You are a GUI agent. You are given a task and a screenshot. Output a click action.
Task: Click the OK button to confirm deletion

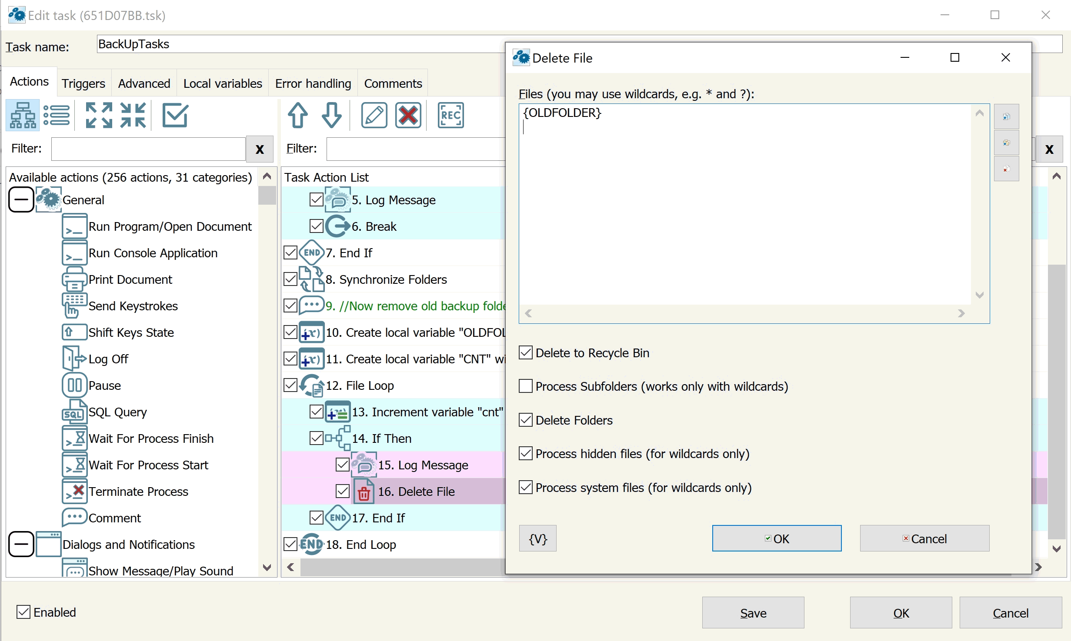(776, 539)
